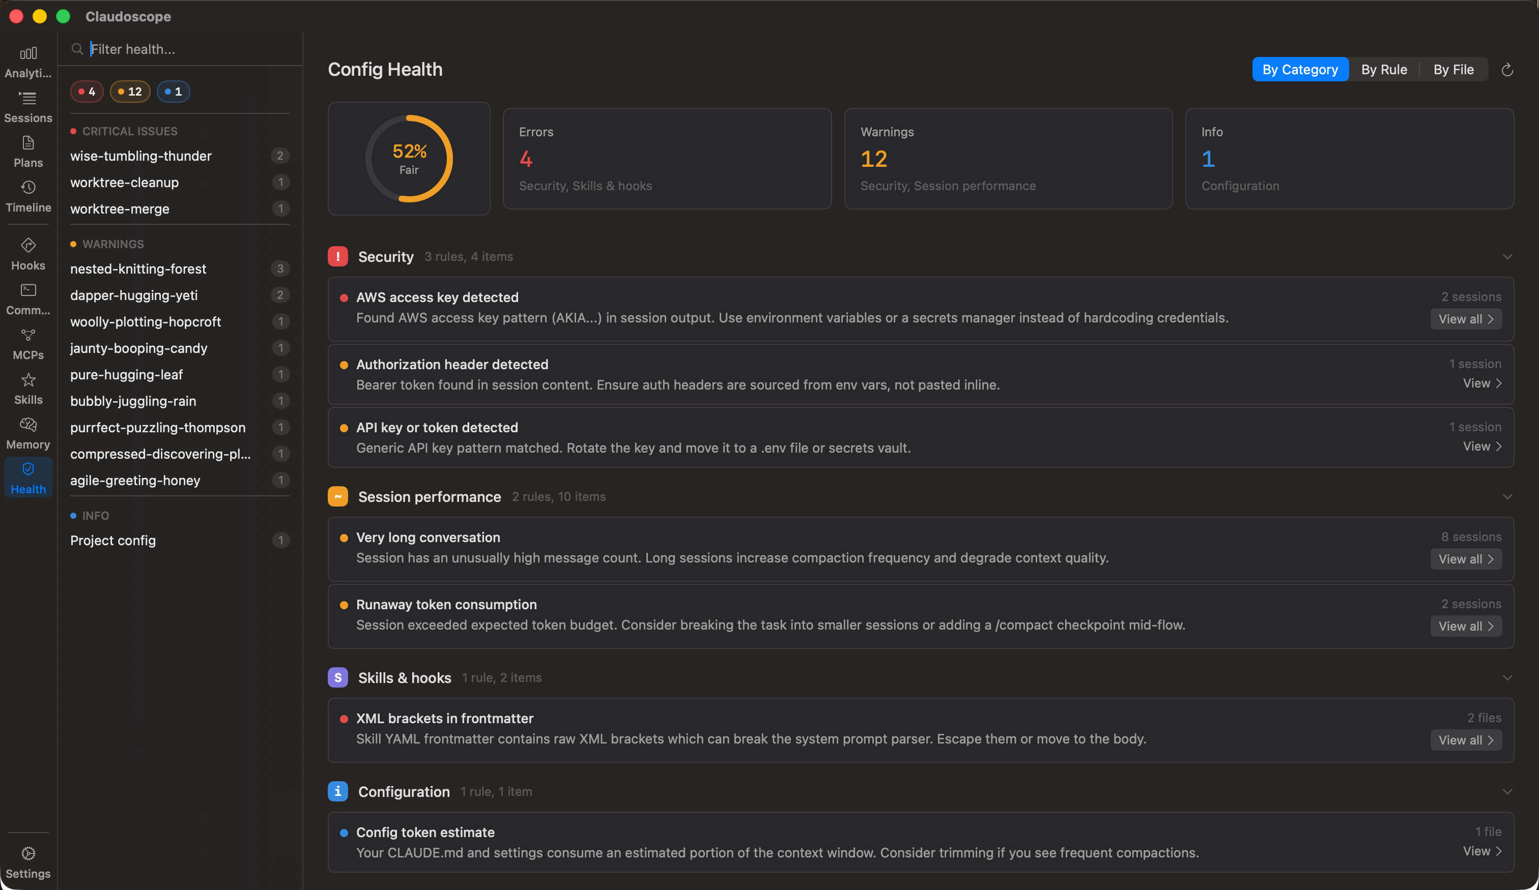Screen dimensions: 1539x890
Task: Switch to the Timeline view
Action: click(28, 196)
